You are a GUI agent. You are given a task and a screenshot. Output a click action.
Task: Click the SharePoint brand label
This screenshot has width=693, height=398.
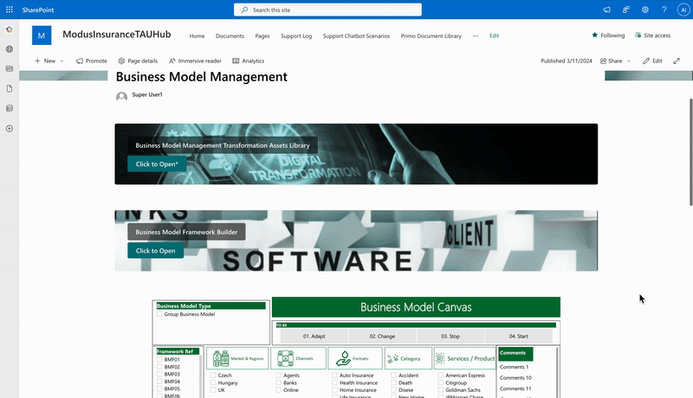coord(38,10)
